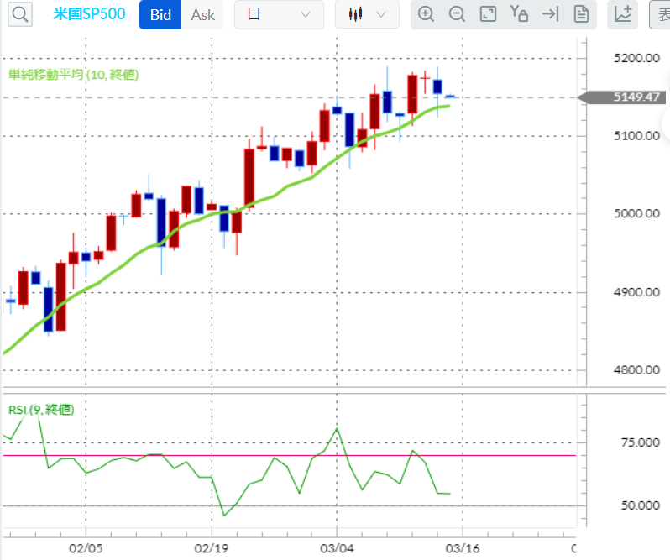Open the 日 timeframe dropdown
This screenshot has width=670, height=560.
tap(279, 14)
